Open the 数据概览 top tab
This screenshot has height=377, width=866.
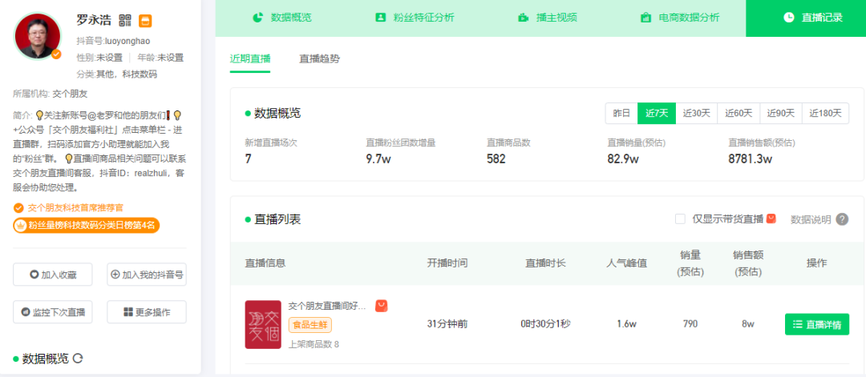click(x=281, y=18)
